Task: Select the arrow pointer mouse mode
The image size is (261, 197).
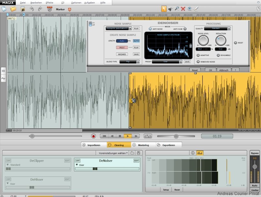Action: (164, 9)
